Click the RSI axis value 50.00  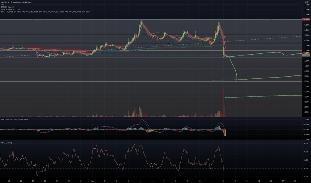click(306, 160)
